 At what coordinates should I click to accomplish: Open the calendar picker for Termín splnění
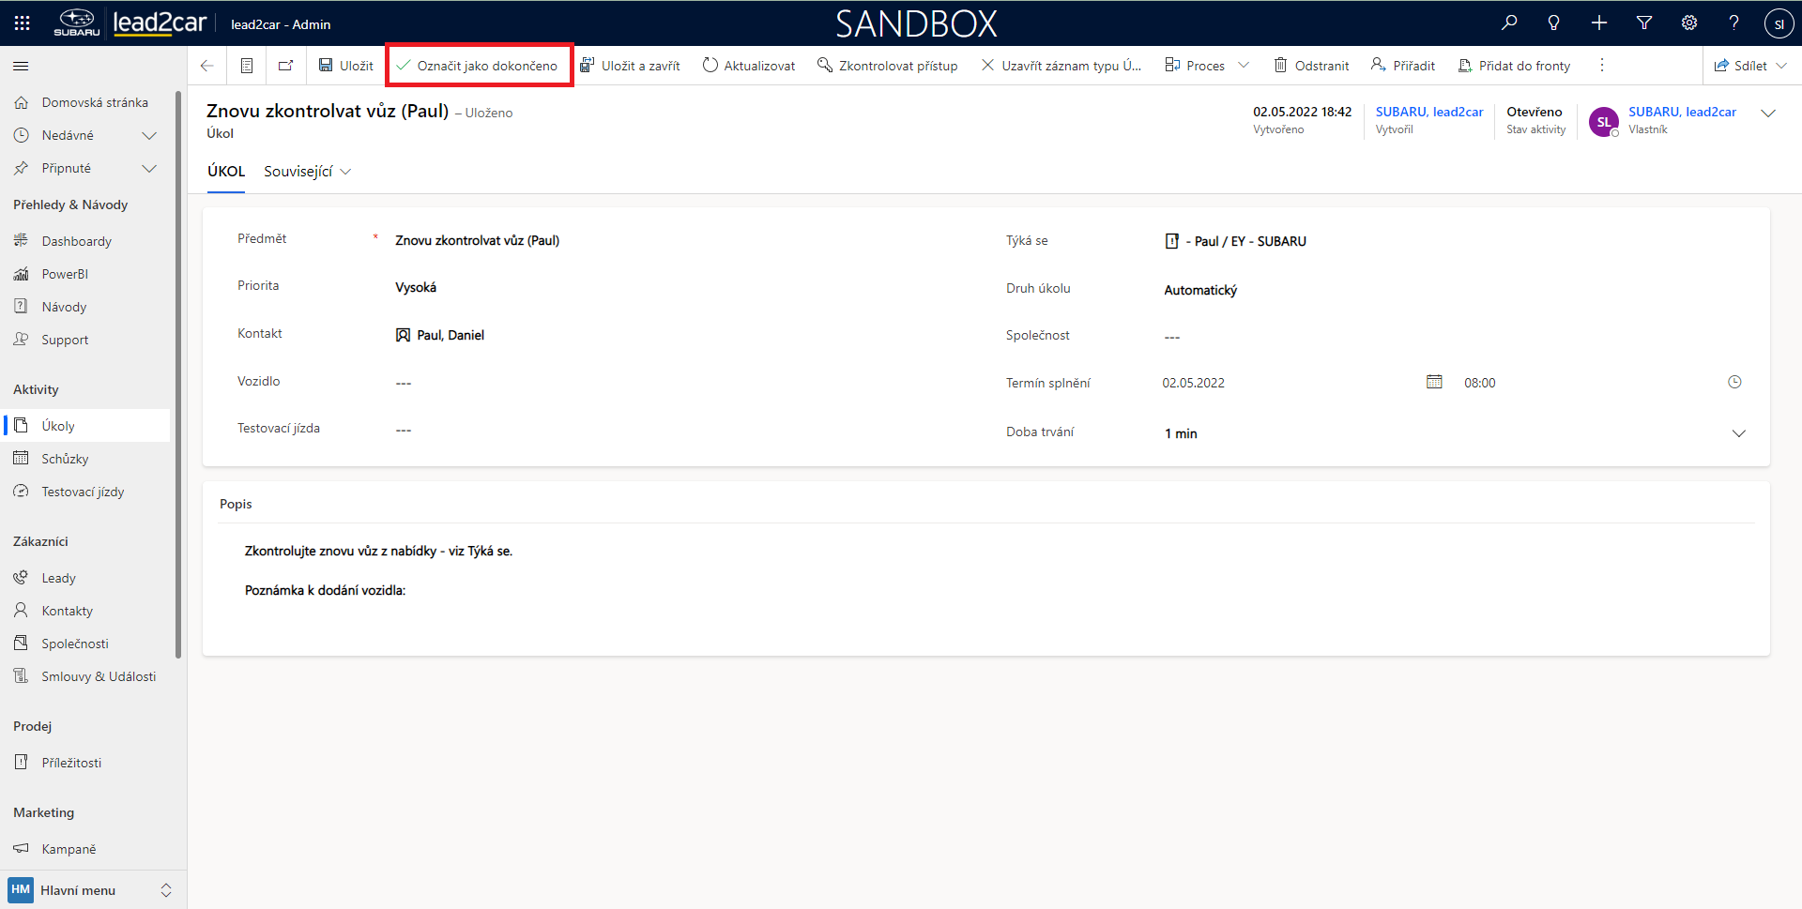(x=1434, y=382)
